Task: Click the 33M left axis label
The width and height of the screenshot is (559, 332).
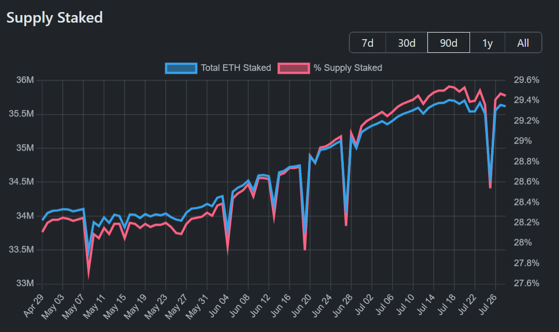Action: [x=24, y=284]
